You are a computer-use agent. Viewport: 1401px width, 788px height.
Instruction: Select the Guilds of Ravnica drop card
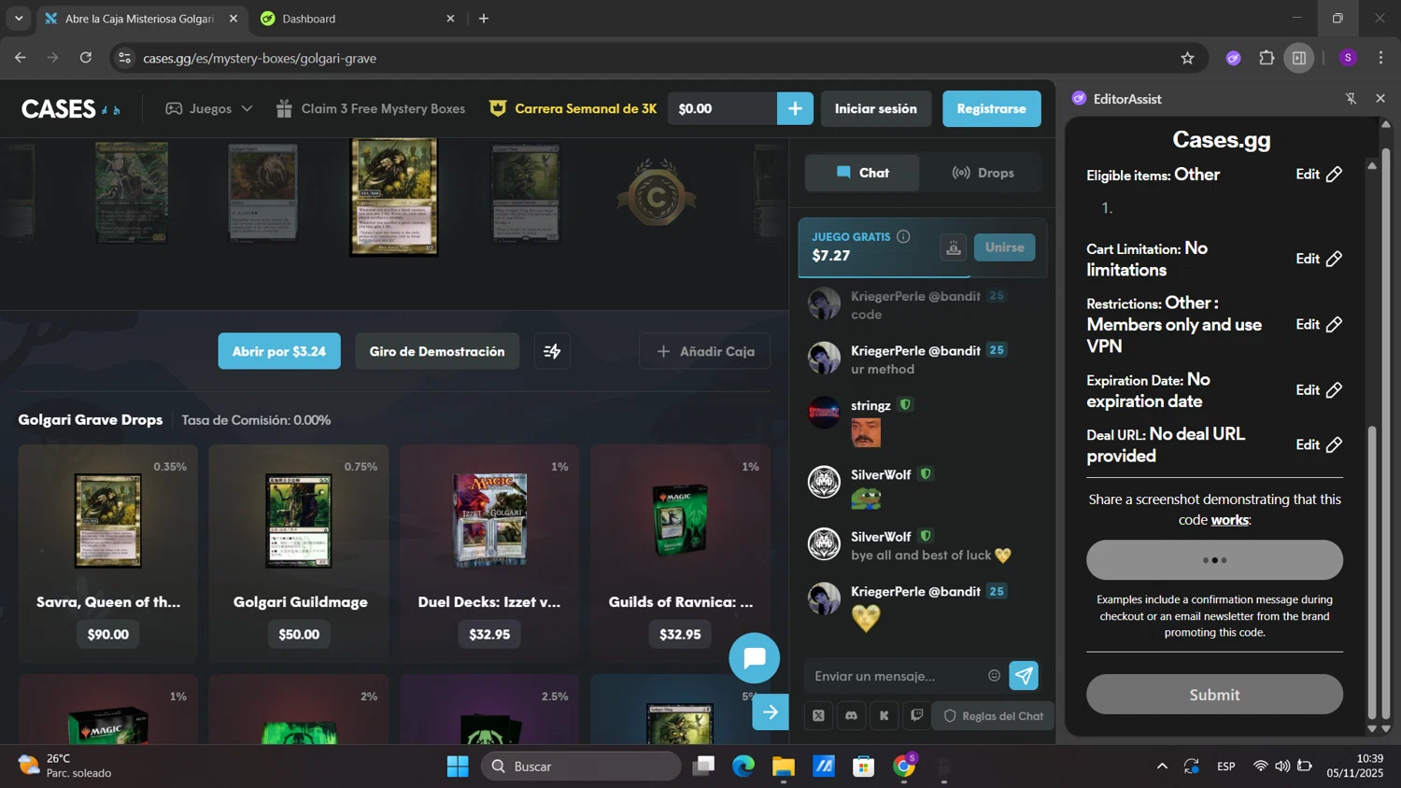tap(680, 554)
